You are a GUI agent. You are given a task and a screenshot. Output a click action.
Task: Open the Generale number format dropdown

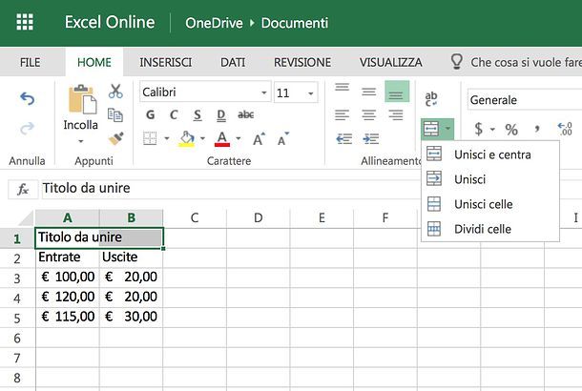point(524,99)
